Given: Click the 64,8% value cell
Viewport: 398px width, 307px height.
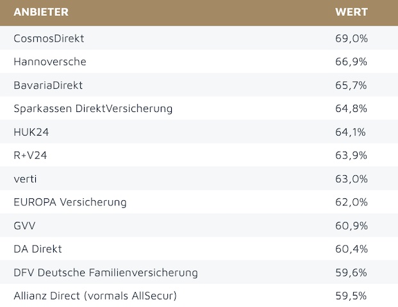Looking at the screenshot, I should coord(351,109).
